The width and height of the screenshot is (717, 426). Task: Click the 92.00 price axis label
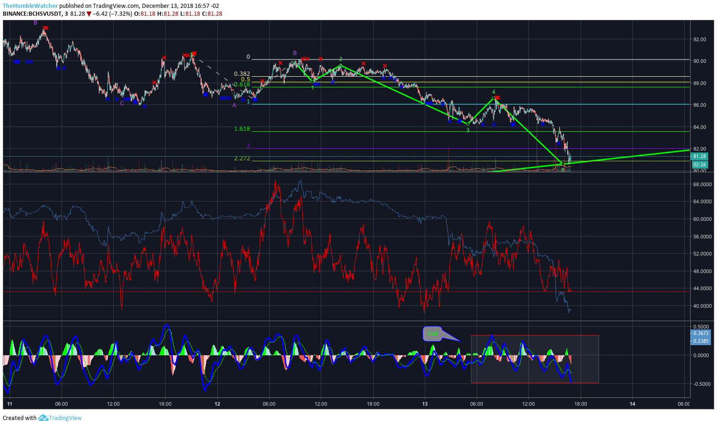click(x=699, y=39)
